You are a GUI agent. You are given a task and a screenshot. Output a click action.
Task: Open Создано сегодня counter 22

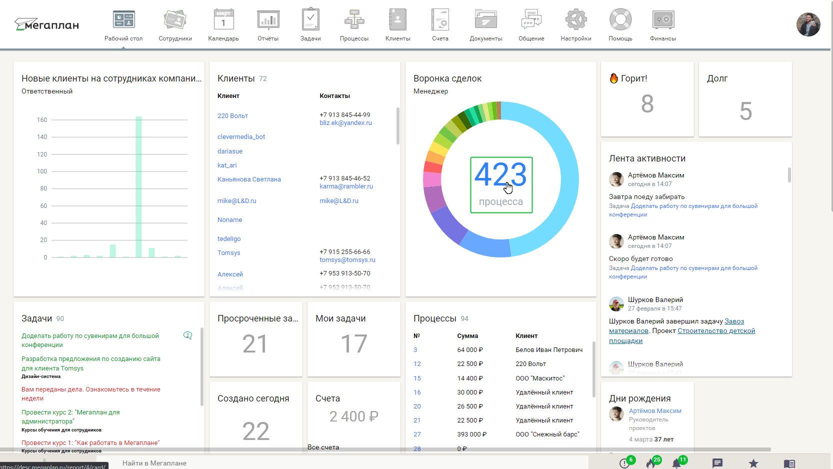pos(255,431)
